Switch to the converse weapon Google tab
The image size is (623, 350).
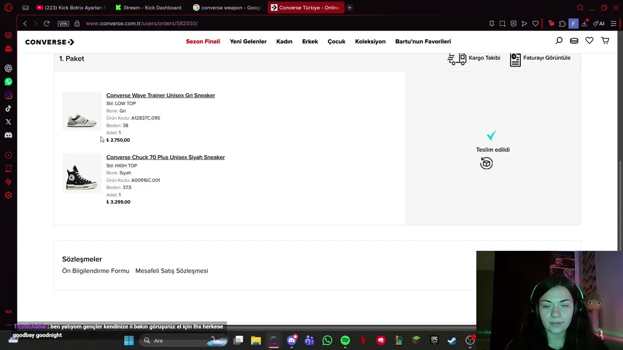coord(227,8)
